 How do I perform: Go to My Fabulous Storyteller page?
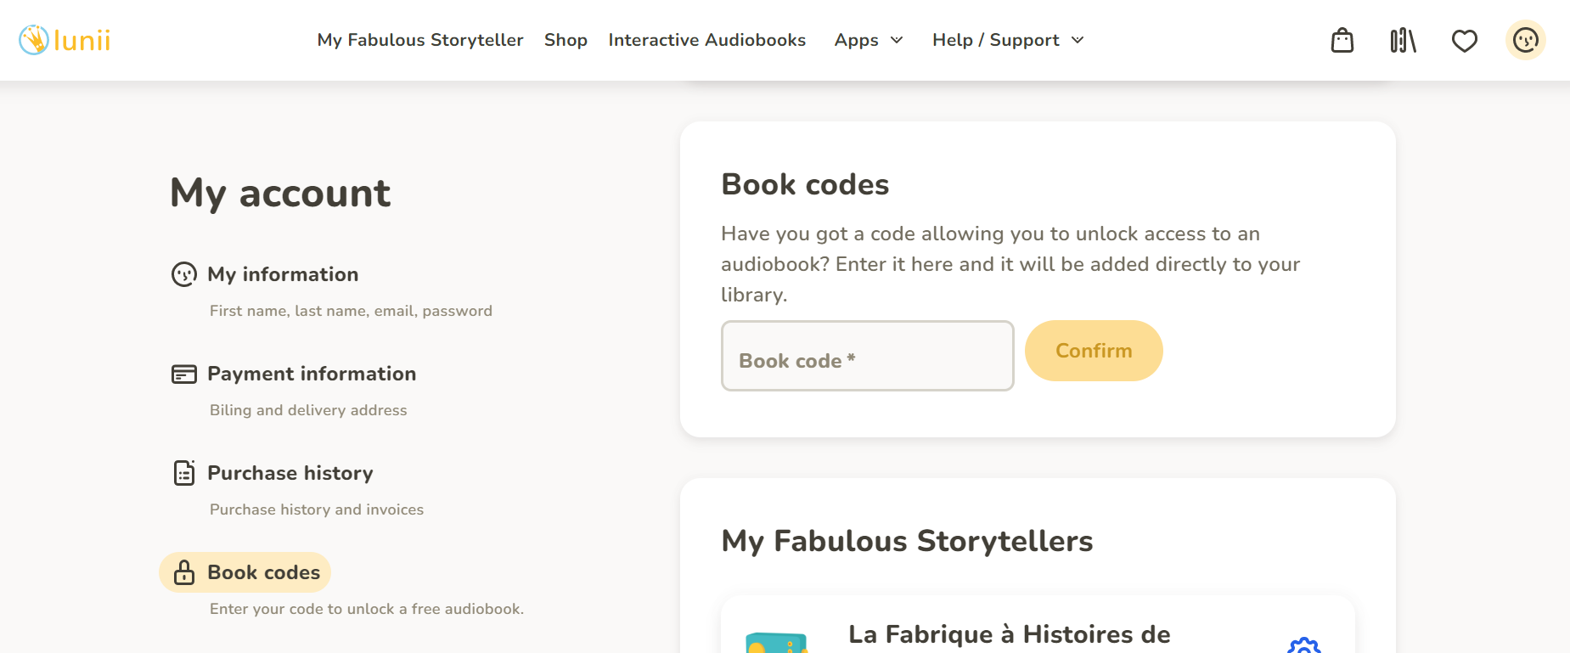point(420,40)
